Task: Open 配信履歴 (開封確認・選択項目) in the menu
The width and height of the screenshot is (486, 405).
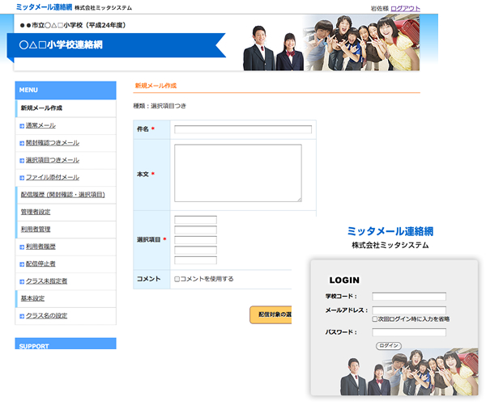Action: pyautogui.click(x=62, y=195)
